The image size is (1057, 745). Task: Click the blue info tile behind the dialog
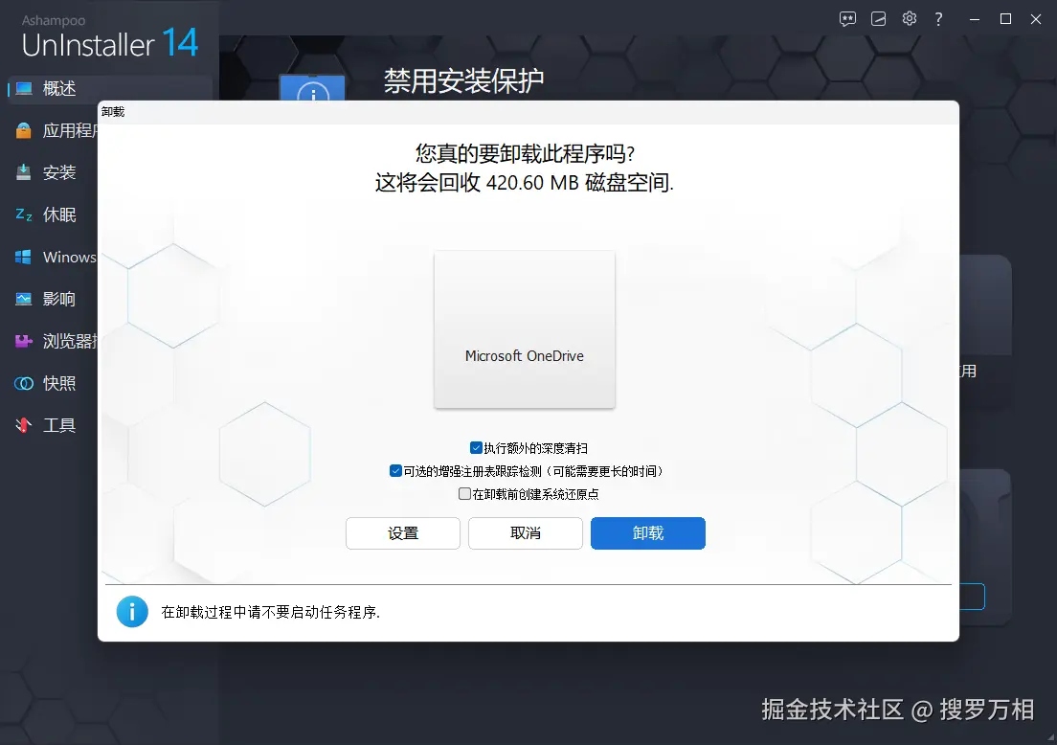pos(313,88)
